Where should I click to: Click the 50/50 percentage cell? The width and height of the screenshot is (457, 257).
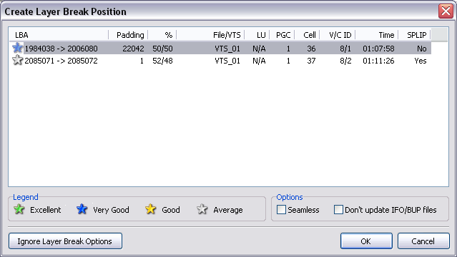pos(162,49)
